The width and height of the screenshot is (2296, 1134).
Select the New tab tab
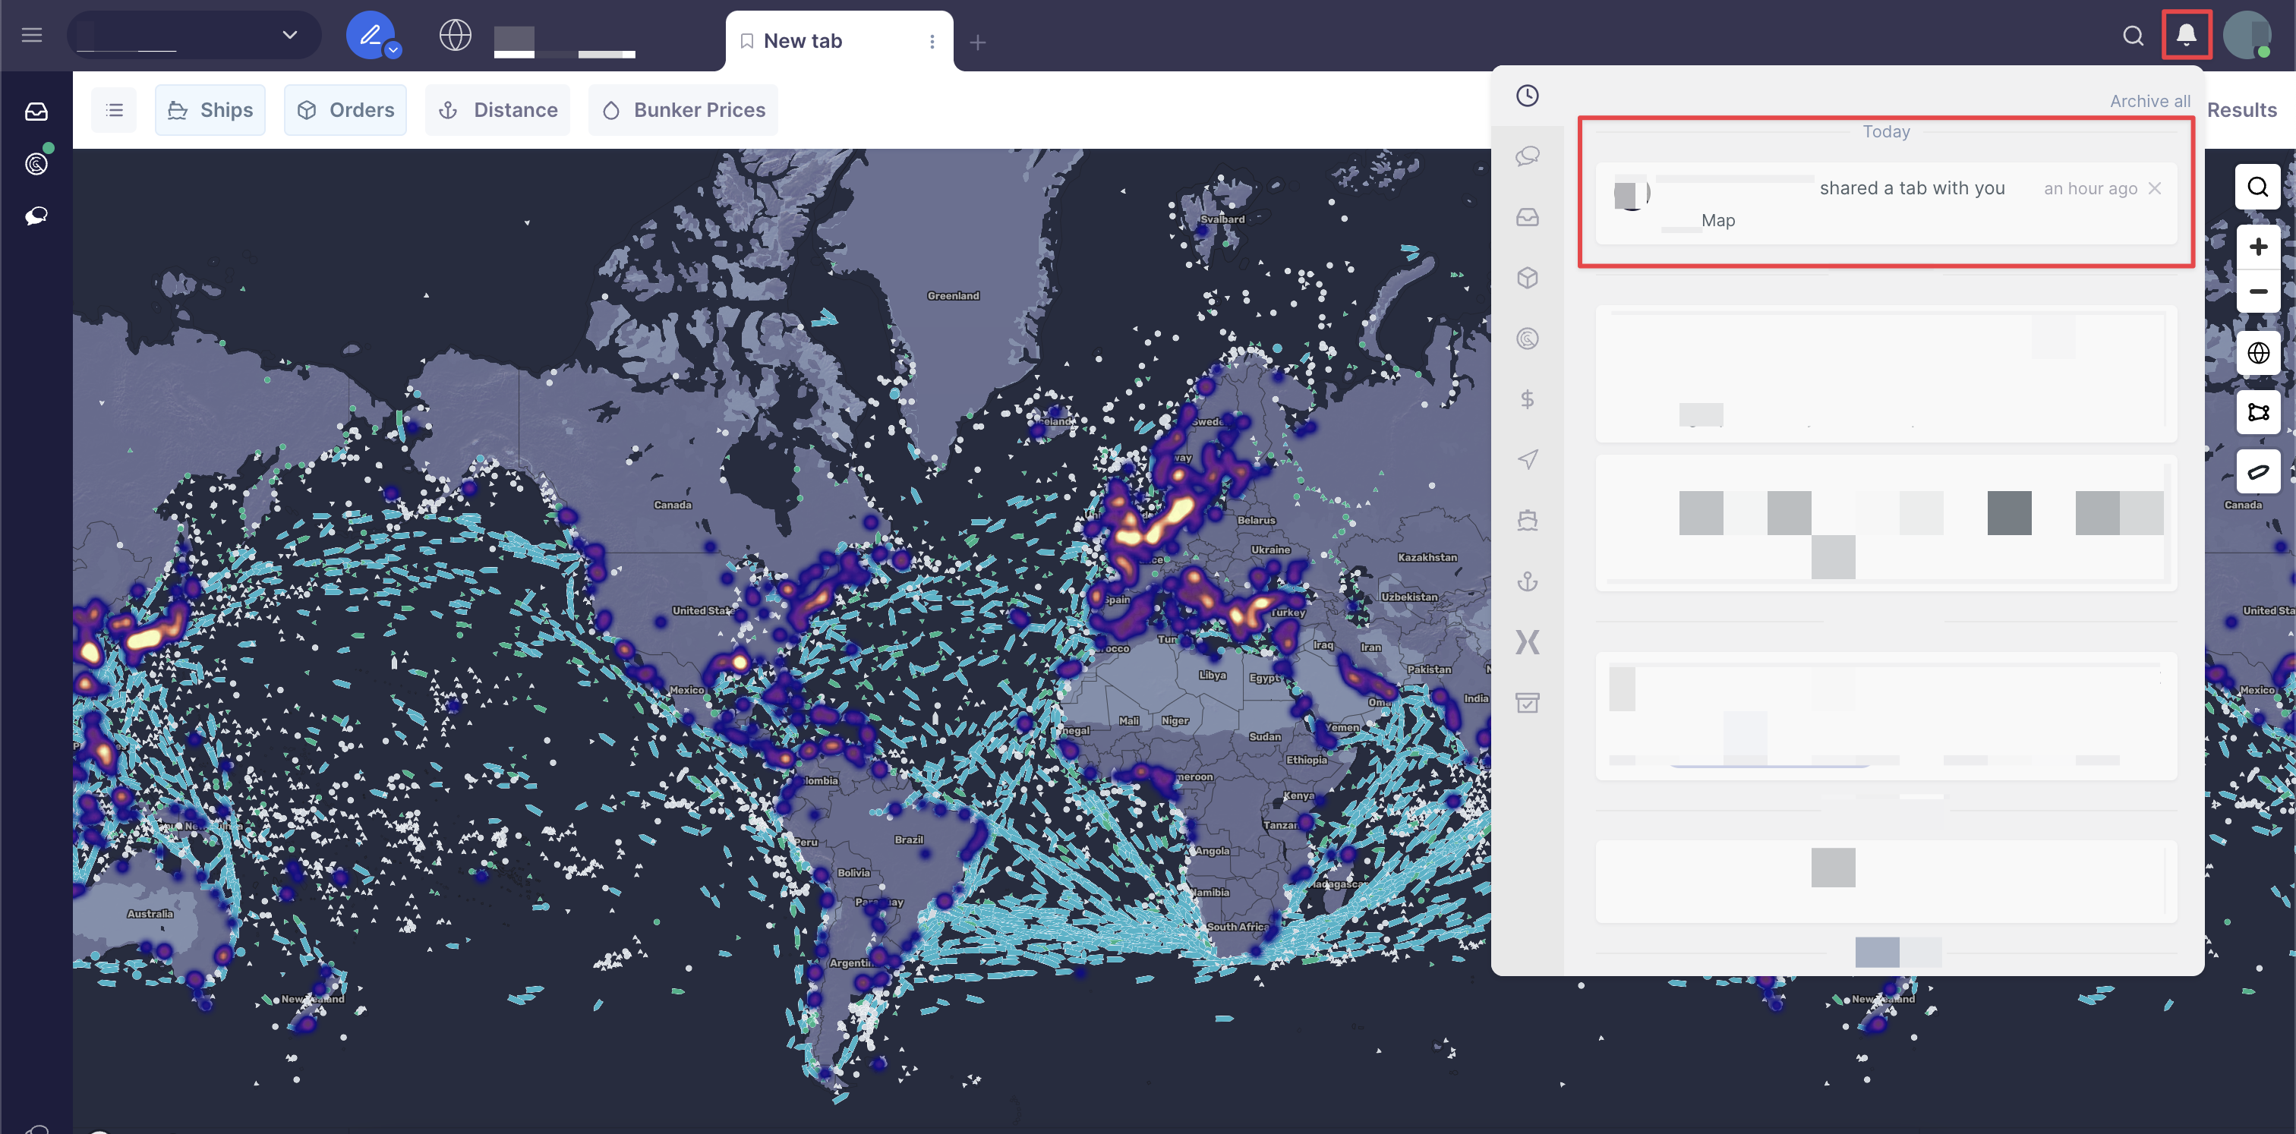point(803,41)
